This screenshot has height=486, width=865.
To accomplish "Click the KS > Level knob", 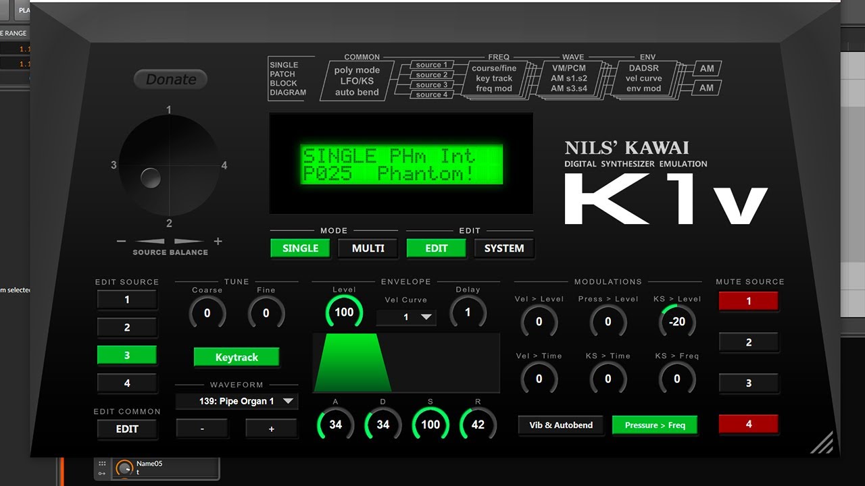I will click(x=677, y=322).
